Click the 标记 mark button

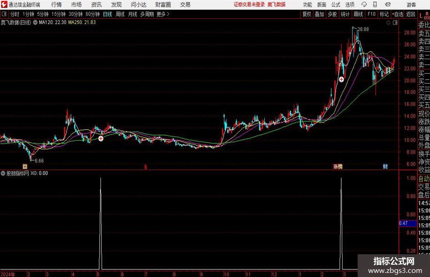pyautogui.click(x=384, y=14)
